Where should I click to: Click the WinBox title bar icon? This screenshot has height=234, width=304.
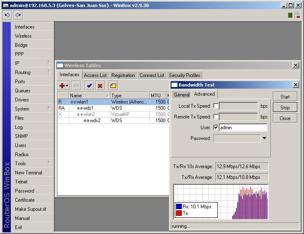click(6, 5)
